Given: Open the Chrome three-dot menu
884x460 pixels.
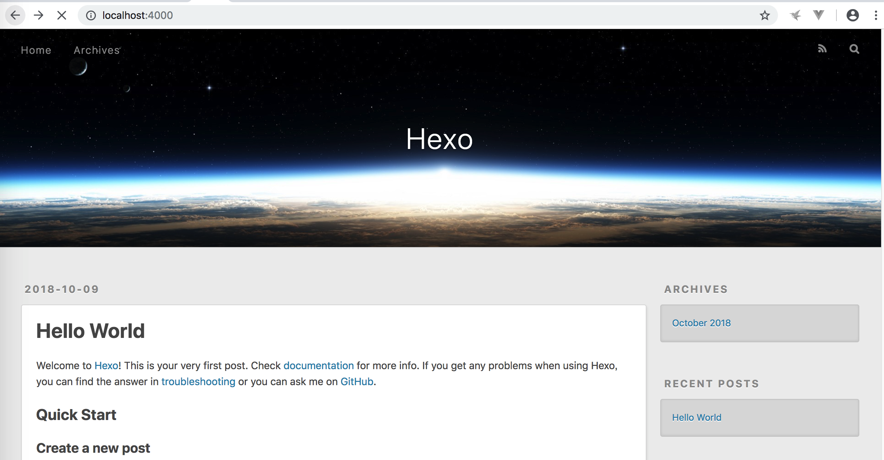Looking at the screenshot, I should [876, 15].
